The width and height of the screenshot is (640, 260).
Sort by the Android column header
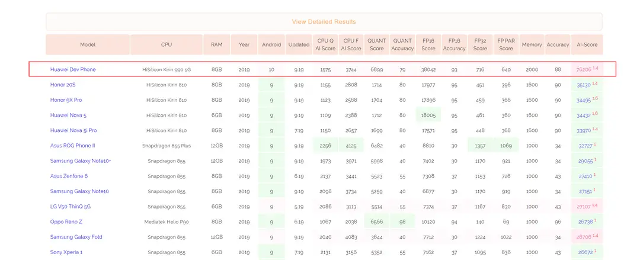[271, 44]
